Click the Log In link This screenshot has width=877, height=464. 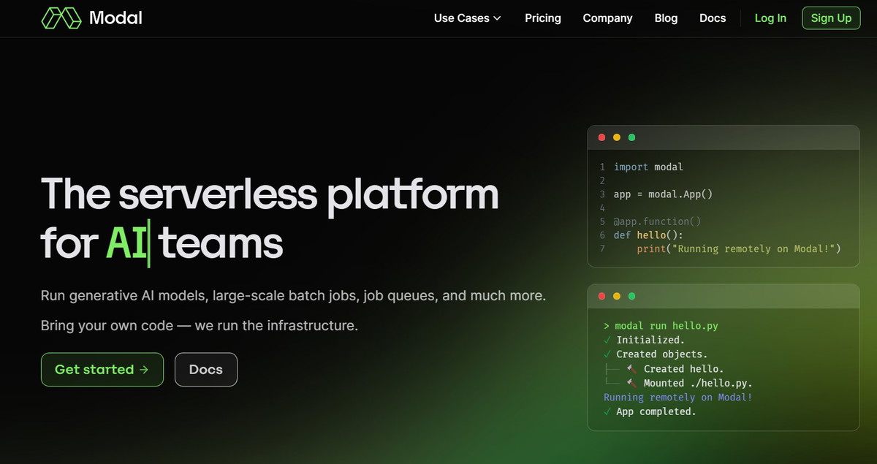770,18
